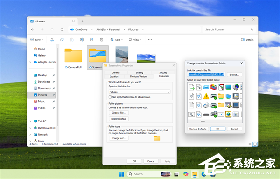Image resolution: width=280 pixels, height=179 pixels.
Task: Pick the folder icon with green bar
Action: [221, 96]
